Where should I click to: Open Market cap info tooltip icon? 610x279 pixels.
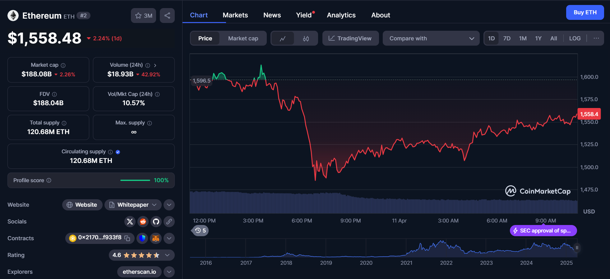pos(63,65)
